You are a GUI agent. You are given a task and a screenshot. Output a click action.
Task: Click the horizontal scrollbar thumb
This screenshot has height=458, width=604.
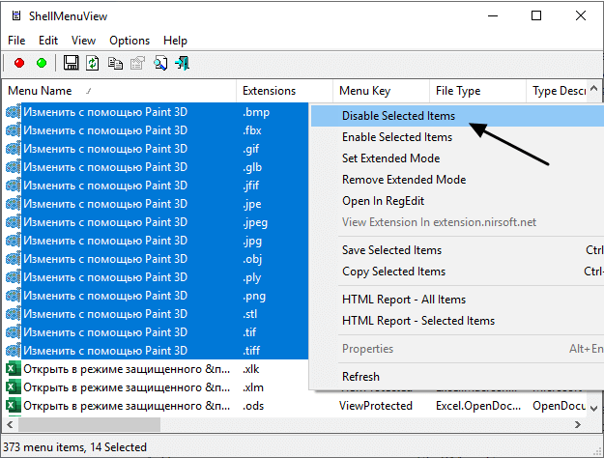pyautogui.click(x=89, y=425)
